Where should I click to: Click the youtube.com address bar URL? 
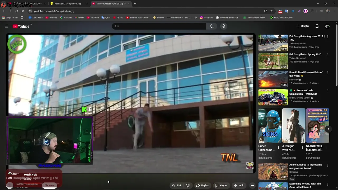click(x=54, y=11)
